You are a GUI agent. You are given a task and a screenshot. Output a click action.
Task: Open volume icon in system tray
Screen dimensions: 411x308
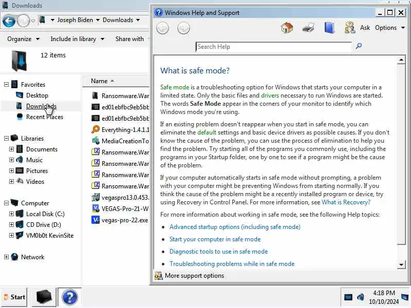click(361, 297)
